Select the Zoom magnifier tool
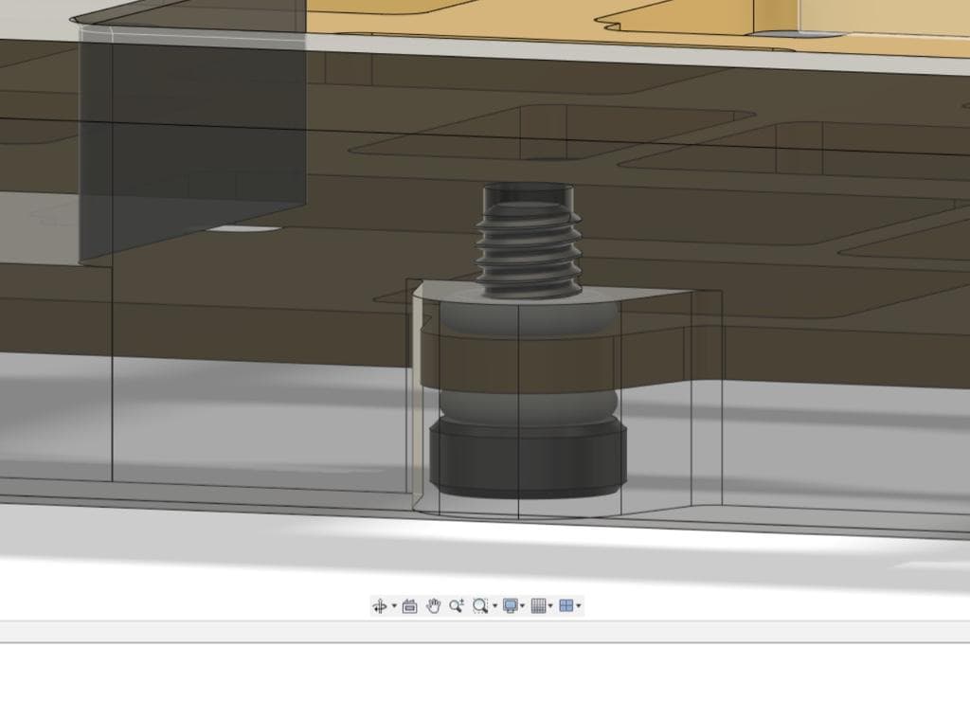 click(x=457, y=606)
